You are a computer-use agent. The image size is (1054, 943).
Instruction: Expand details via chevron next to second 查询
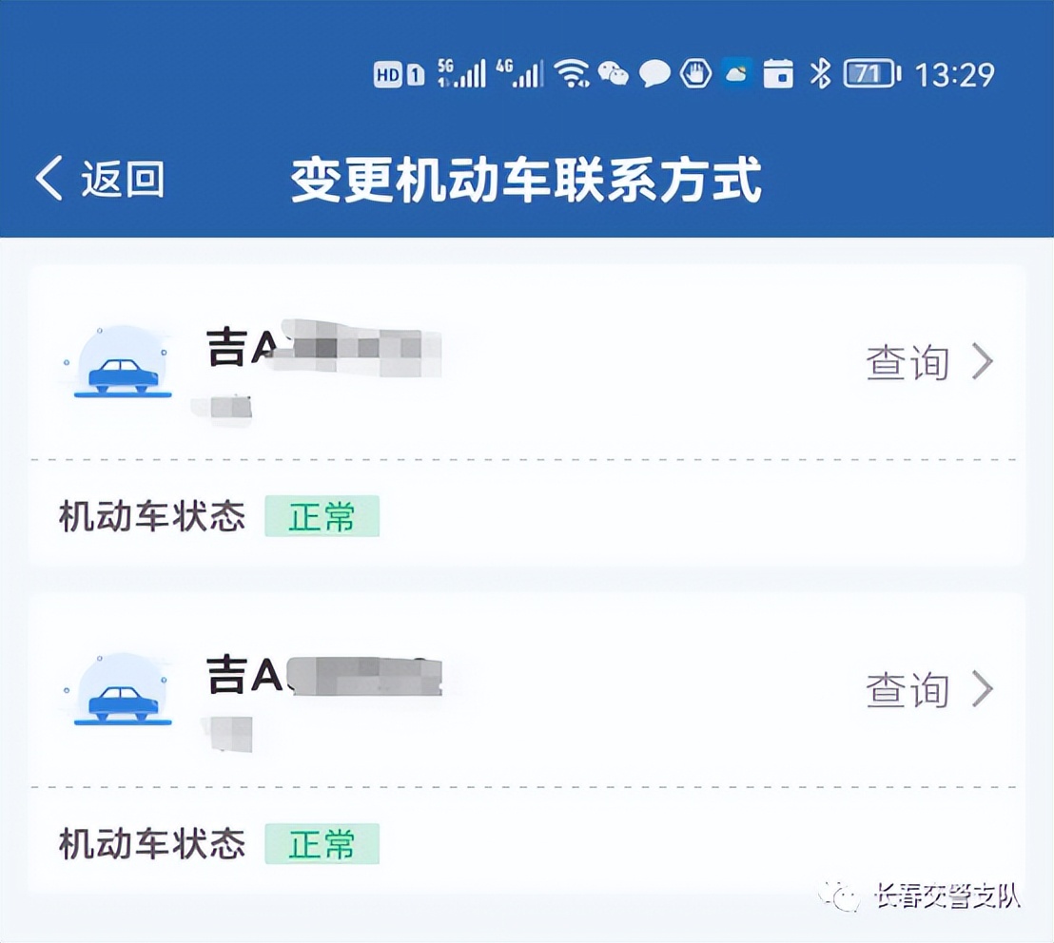983,690
